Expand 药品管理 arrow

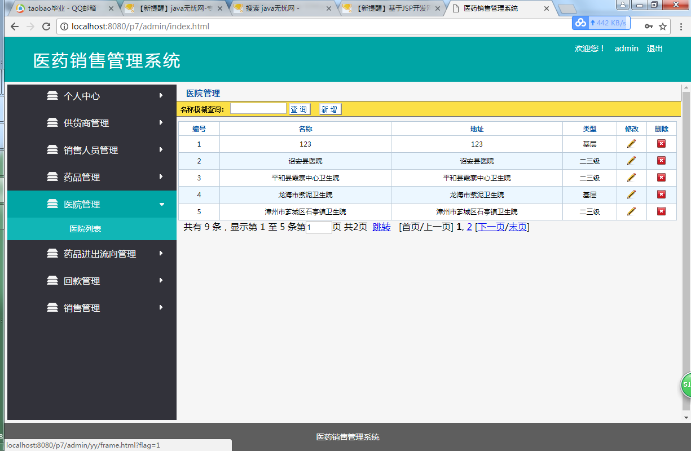[161, 176]
